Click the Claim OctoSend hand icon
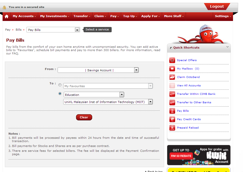Image resolution: width=243 pixels, height=172 pixels. click(172, 77)
